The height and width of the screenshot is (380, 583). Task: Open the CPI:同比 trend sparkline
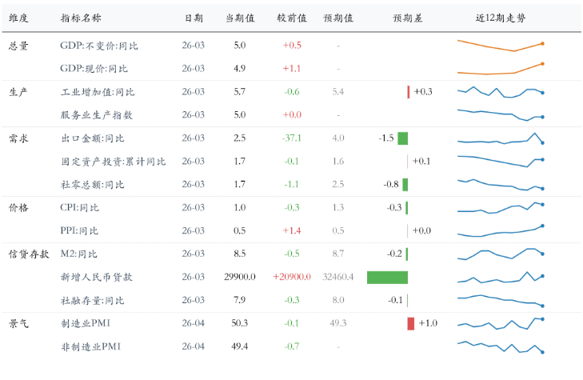coord(501,207)
